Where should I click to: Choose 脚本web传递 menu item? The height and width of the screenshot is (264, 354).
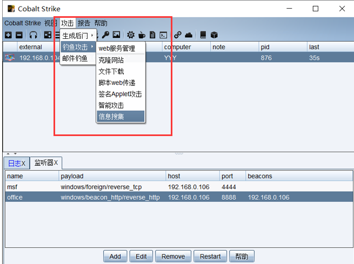tap(121, 83)
